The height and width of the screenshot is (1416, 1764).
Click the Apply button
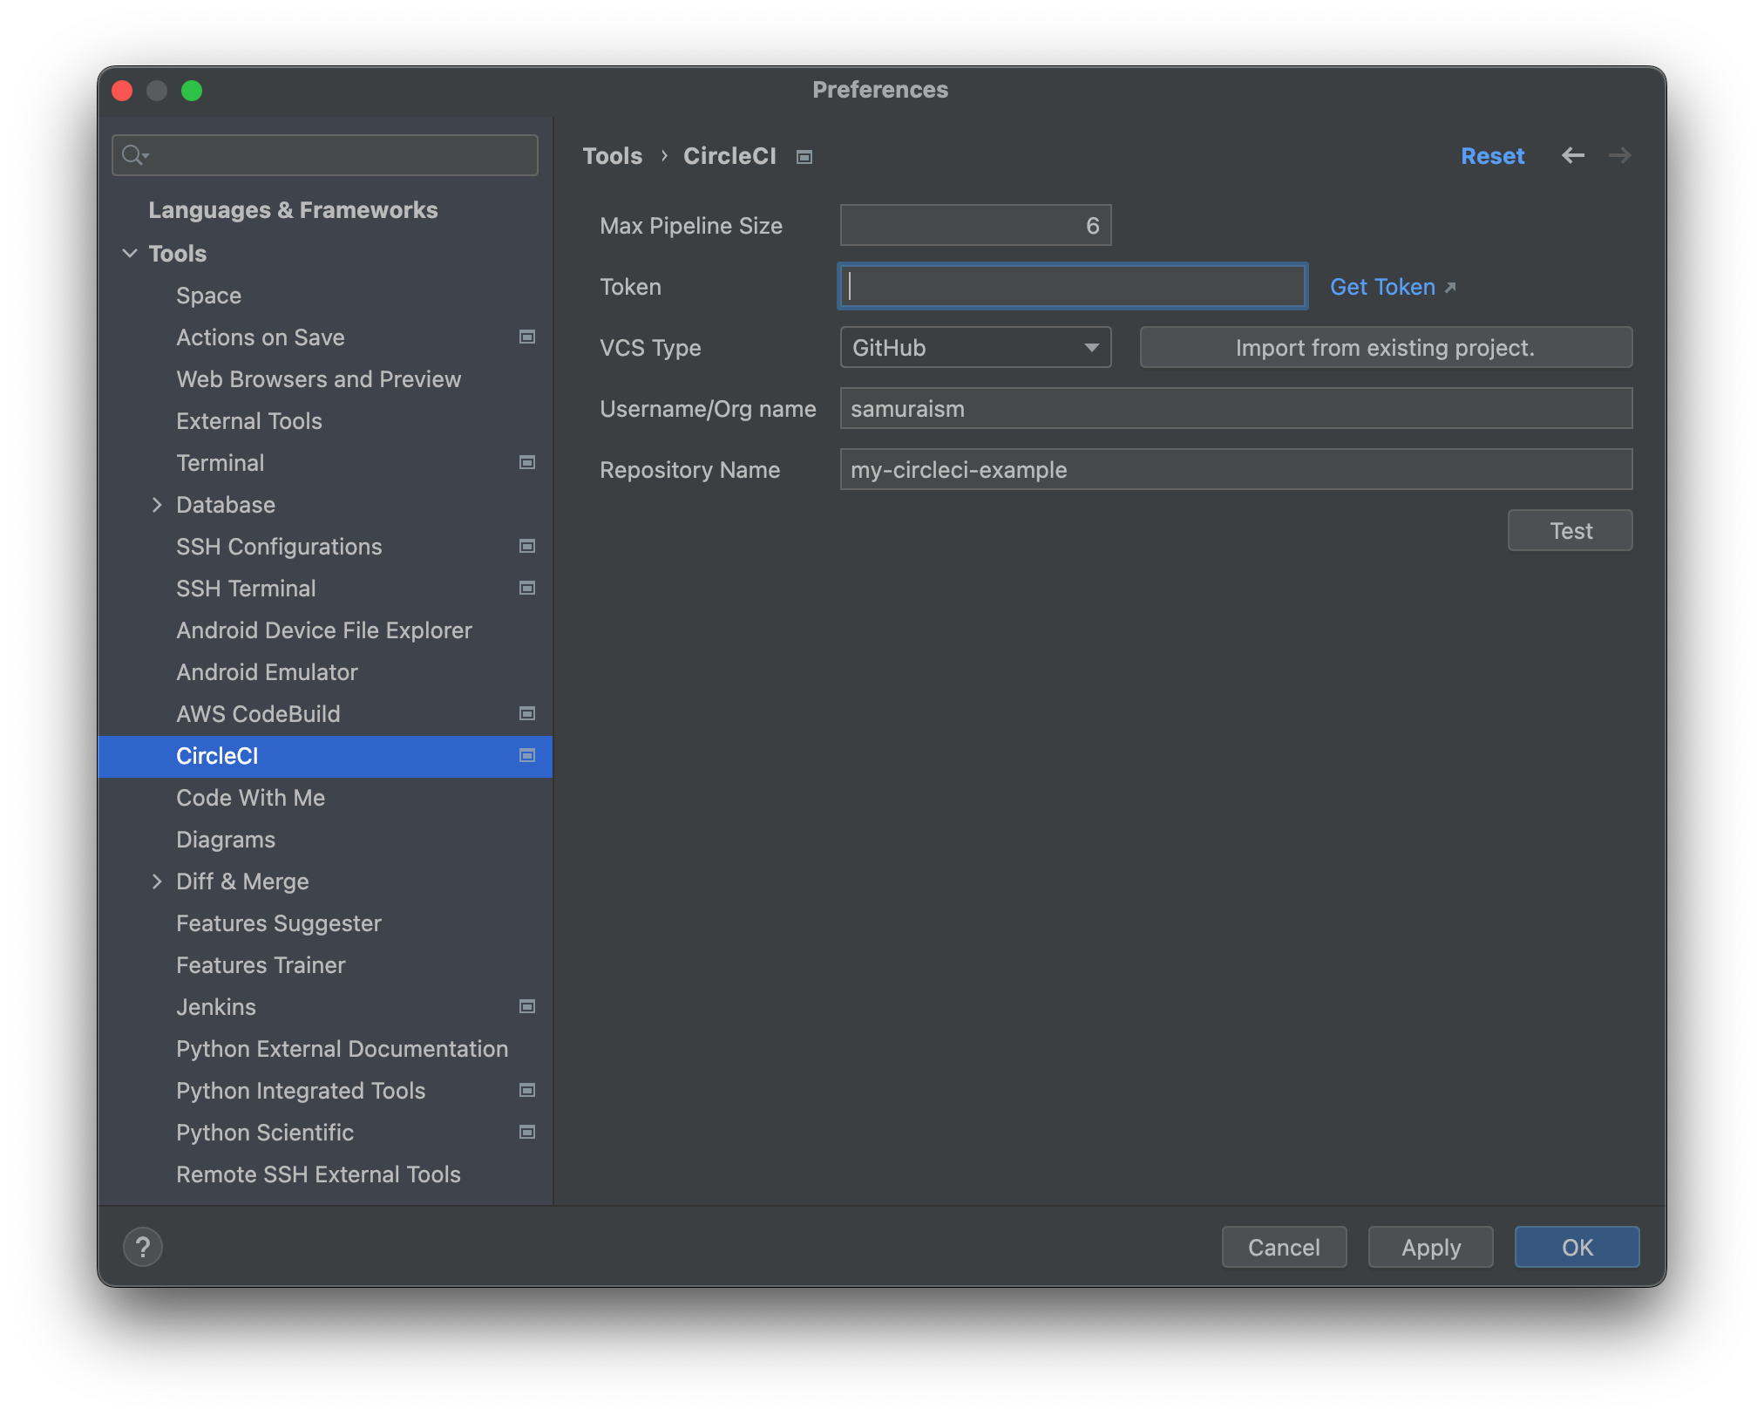pos(1431,1247)
